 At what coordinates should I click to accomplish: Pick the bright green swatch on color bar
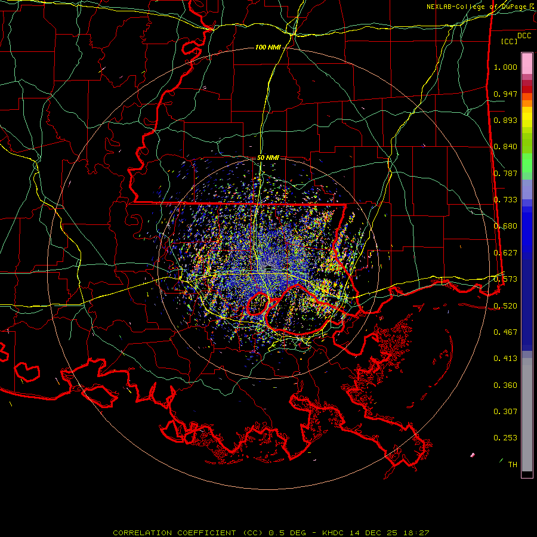click(x=527, y=163)
